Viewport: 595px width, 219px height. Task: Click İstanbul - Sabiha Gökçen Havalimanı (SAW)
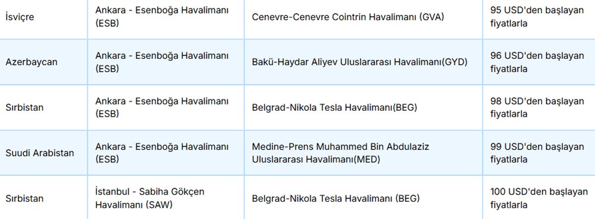[x=149, y=198]
